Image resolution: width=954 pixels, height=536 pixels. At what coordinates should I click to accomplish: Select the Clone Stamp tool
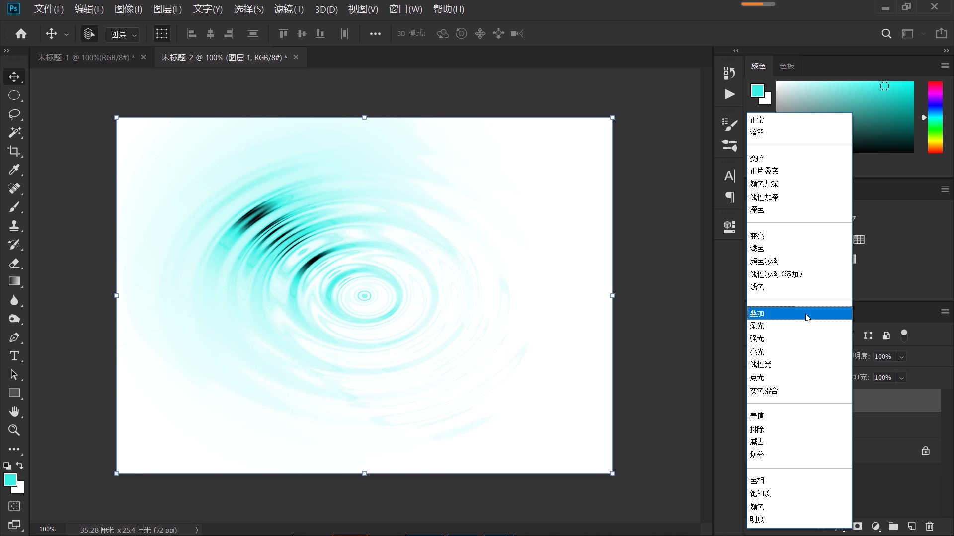click(x=14, y=226)
